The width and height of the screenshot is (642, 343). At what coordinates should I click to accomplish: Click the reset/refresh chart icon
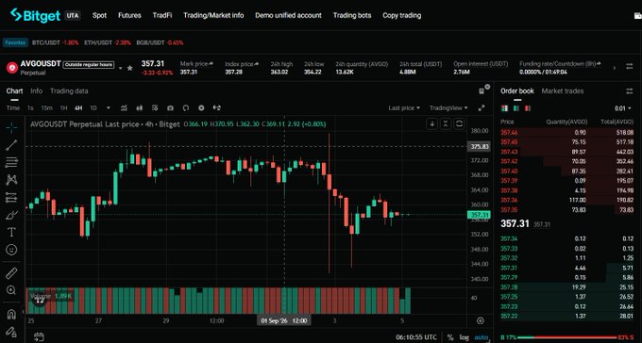click(x=186, y=108)
